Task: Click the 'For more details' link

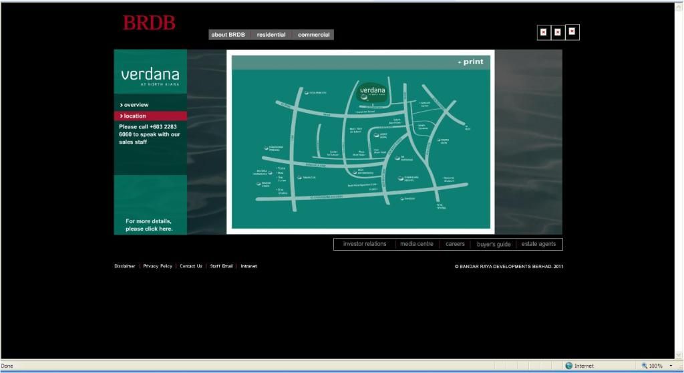Action: (x=149, y=225)
